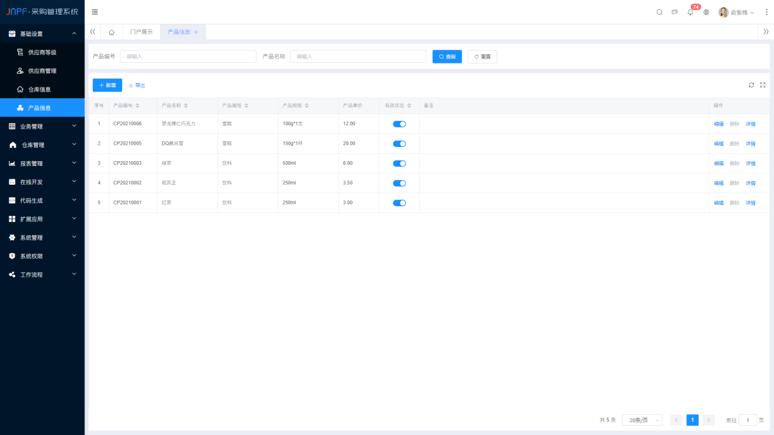
Task: Click the 新增 add button
Action: pyautogui.click(x=108, y=85)
